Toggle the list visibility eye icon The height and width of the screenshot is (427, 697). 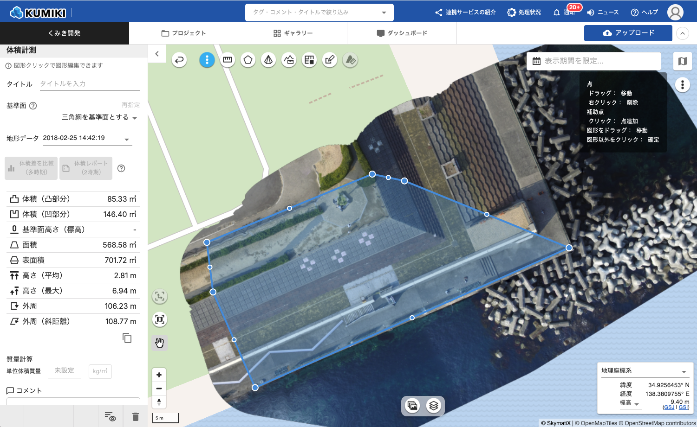coord(110,417)
